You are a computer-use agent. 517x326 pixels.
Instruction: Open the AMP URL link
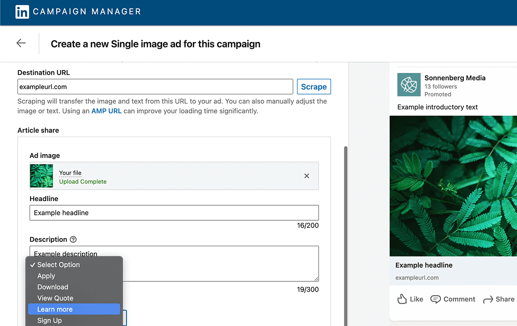(106, 111)
